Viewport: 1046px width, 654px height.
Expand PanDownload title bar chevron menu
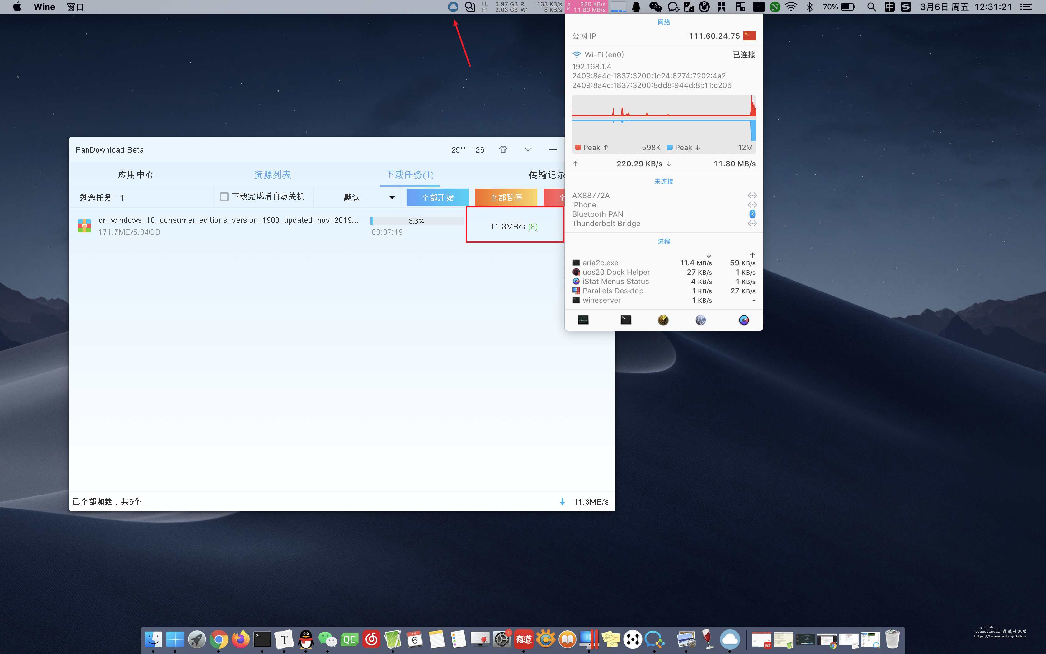528,149
